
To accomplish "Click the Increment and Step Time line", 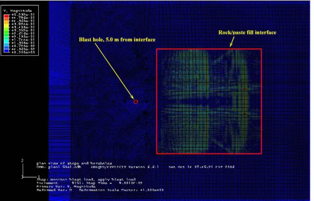I will pos(90,183).
